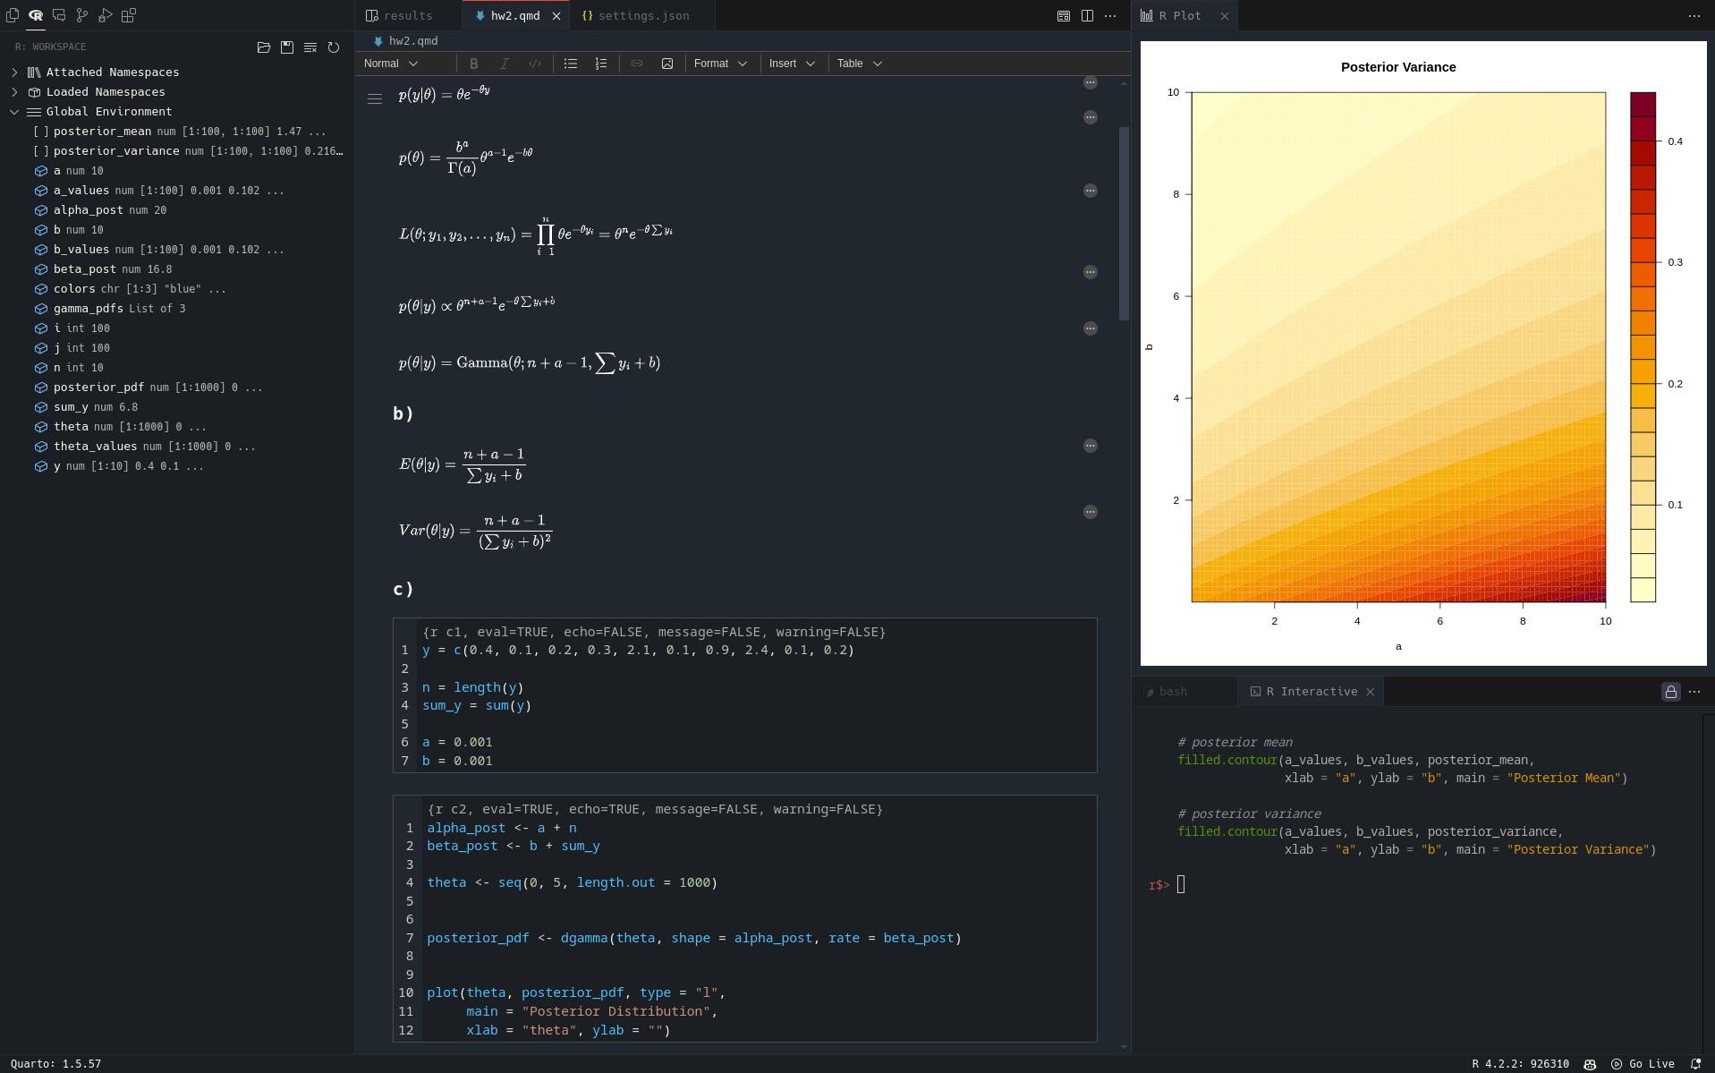Click darkest red swatch on plot legend
The height and width of the screenshot is (1073, 1715).
coord(1643,104)
